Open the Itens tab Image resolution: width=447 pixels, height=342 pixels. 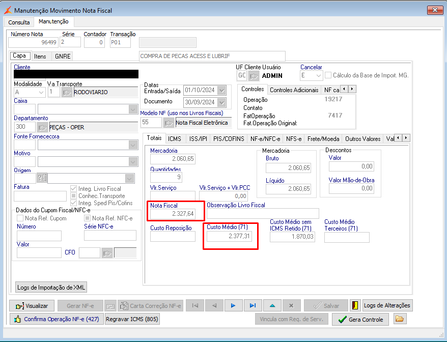pos(40,56)
